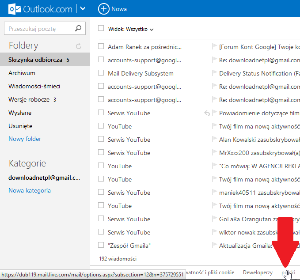
Task: Check the checkbox for MrXxxx200 message
Action: click(x=101, y=152)
